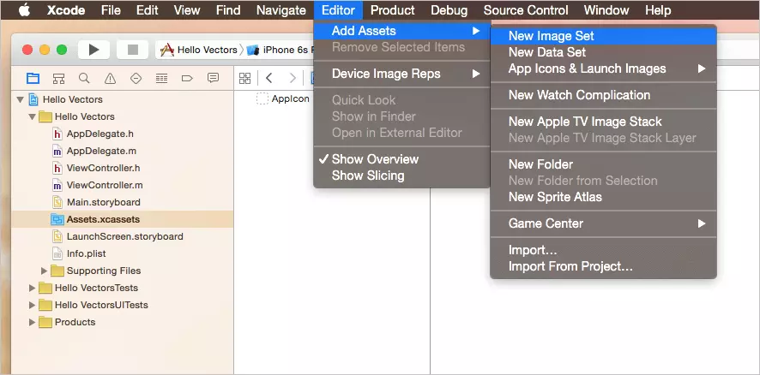The height and width of the screenshot is (375, 760).
Task: Choose Import From Project…
Action: click(x=603, y=266)
